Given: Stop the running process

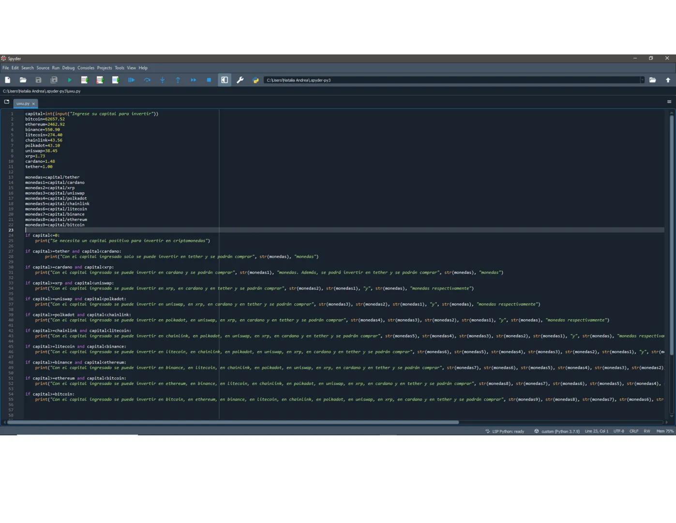Looking at the screenshot, I should (x=209, y=80).
